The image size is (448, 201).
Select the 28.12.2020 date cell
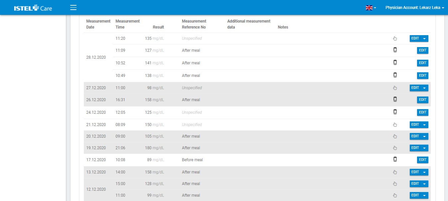click(96, 57)
